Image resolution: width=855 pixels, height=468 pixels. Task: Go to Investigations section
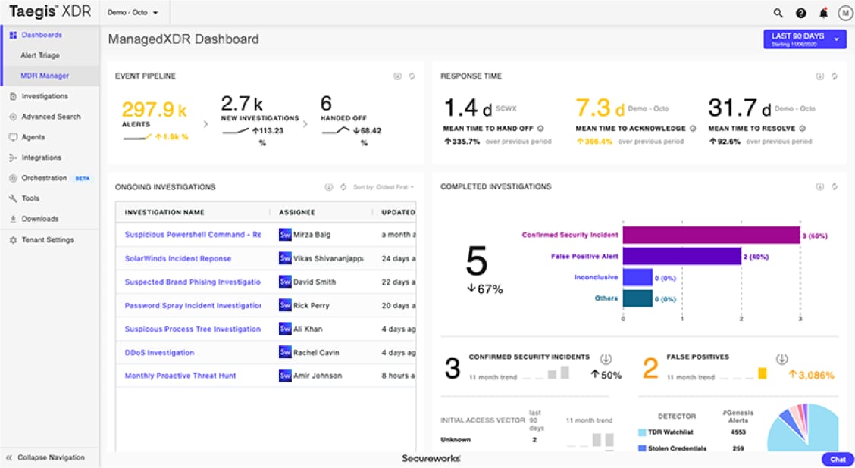[x=45, y=96]
